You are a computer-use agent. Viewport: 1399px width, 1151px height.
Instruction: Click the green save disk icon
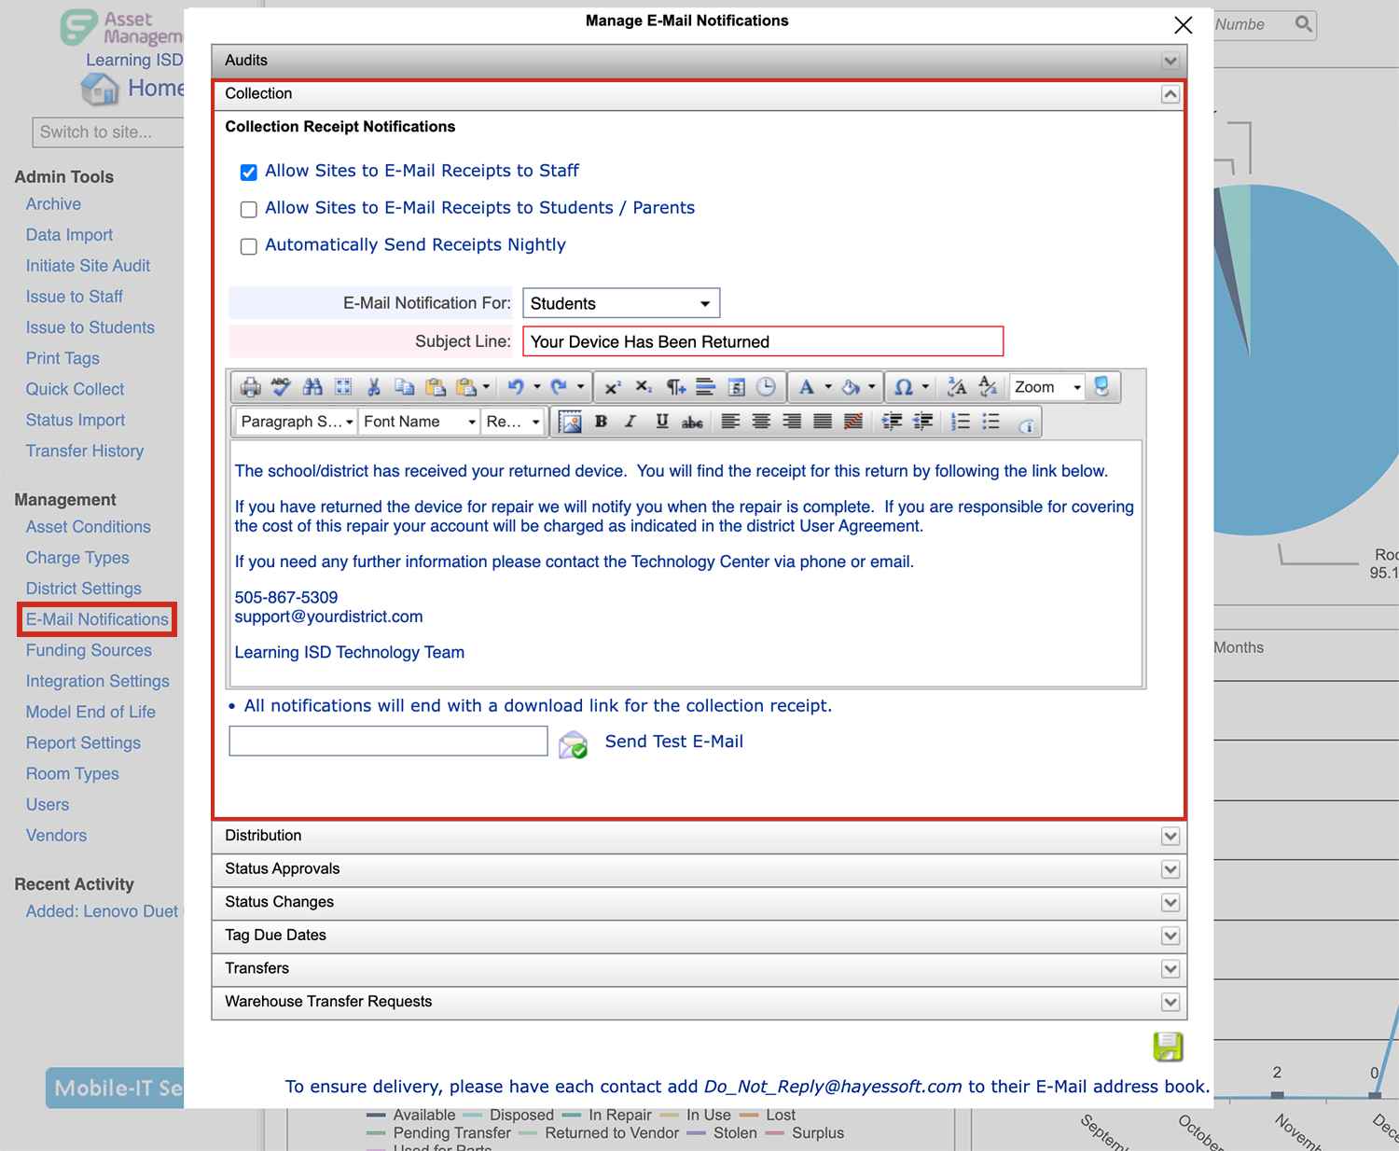1168,1047
